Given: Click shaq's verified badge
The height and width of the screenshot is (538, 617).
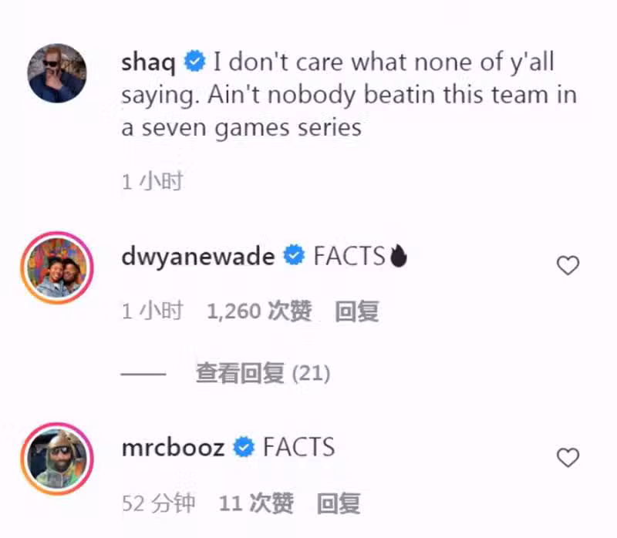Looking at the screenshot, I should 195,62.
